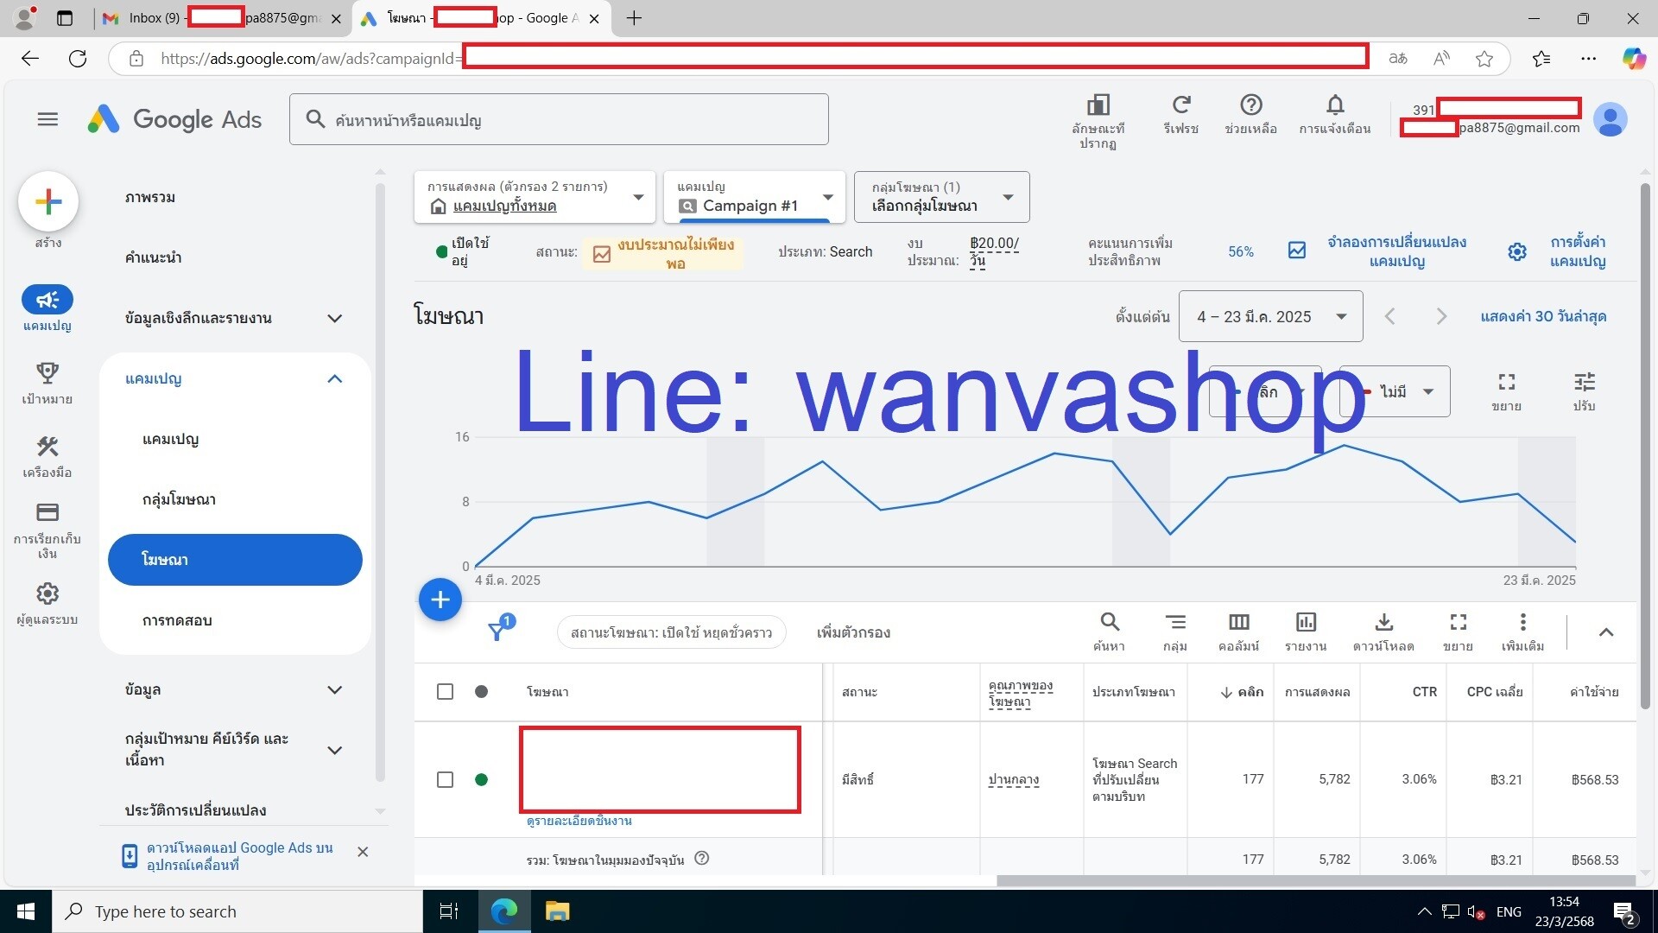Open การเรียกเก็บเงิน billing card icon
Viewport: 1658px width, 933px height.
click(x=47, y=512)
